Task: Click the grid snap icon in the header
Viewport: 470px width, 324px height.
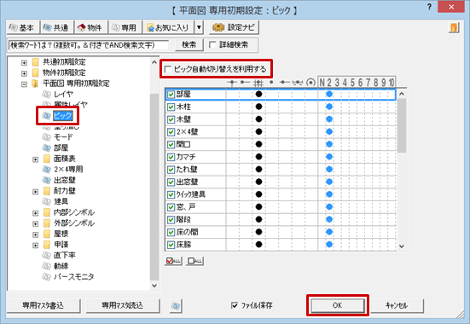Action: [258, 83]
